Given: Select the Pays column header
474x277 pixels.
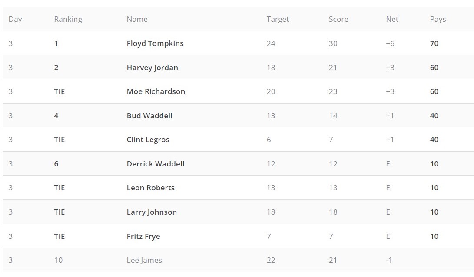Looking at the screenshot, I should pos(438,19).
